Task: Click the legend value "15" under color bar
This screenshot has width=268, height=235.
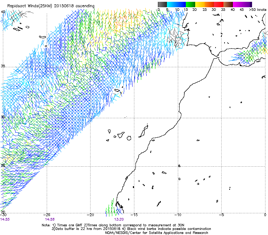Action: (x=186, y=10)
